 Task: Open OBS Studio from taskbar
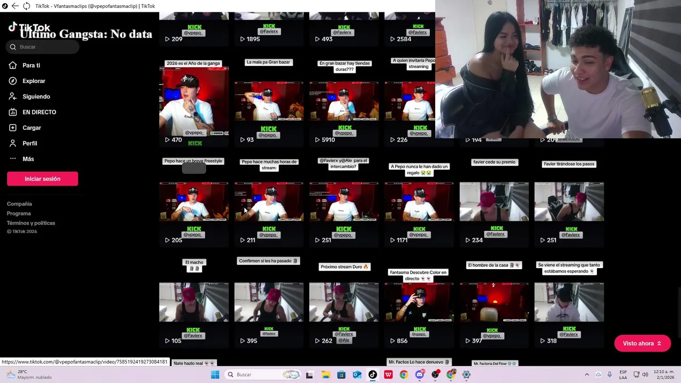click(x=435, y=374)
